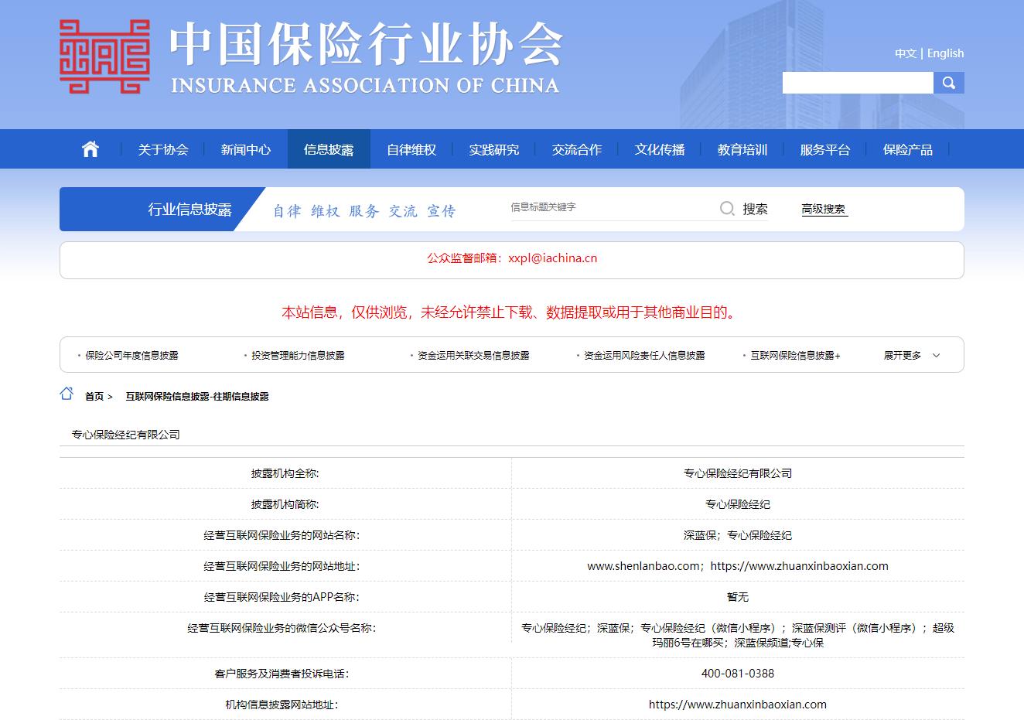The width and height of the screenshot is (1024, 720).
Task: Click the home icon in the navigation bar
Action: 90,148
